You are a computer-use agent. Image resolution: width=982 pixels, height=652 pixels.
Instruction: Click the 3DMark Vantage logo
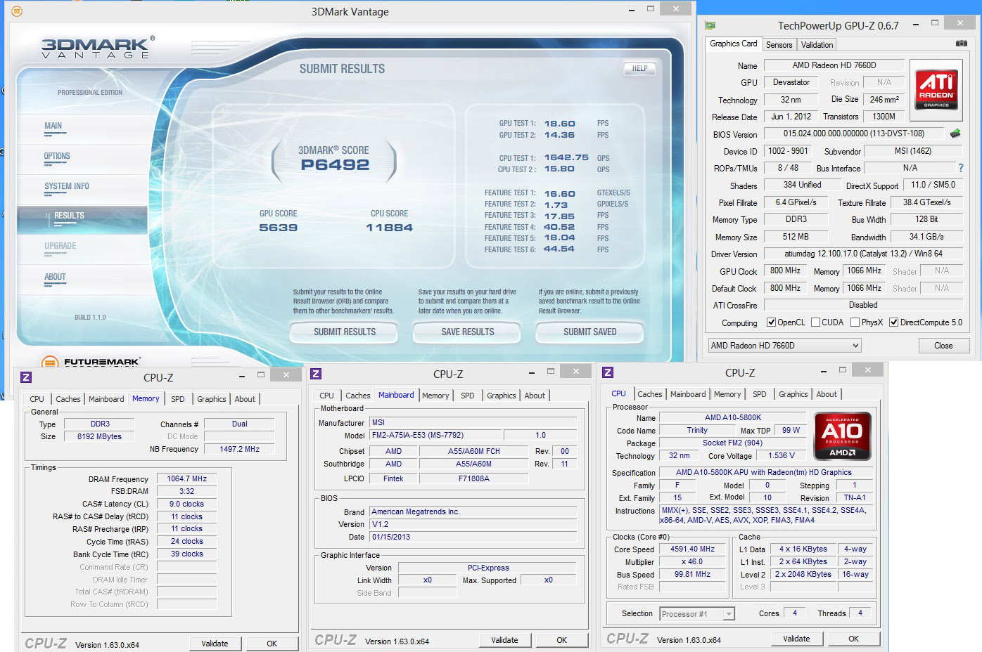pos(97,48)
